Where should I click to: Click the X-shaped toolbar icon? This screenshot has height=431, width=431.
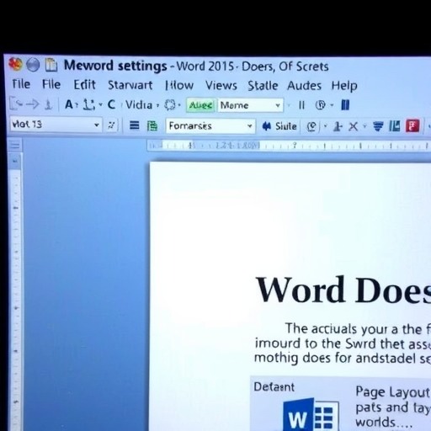353,127
